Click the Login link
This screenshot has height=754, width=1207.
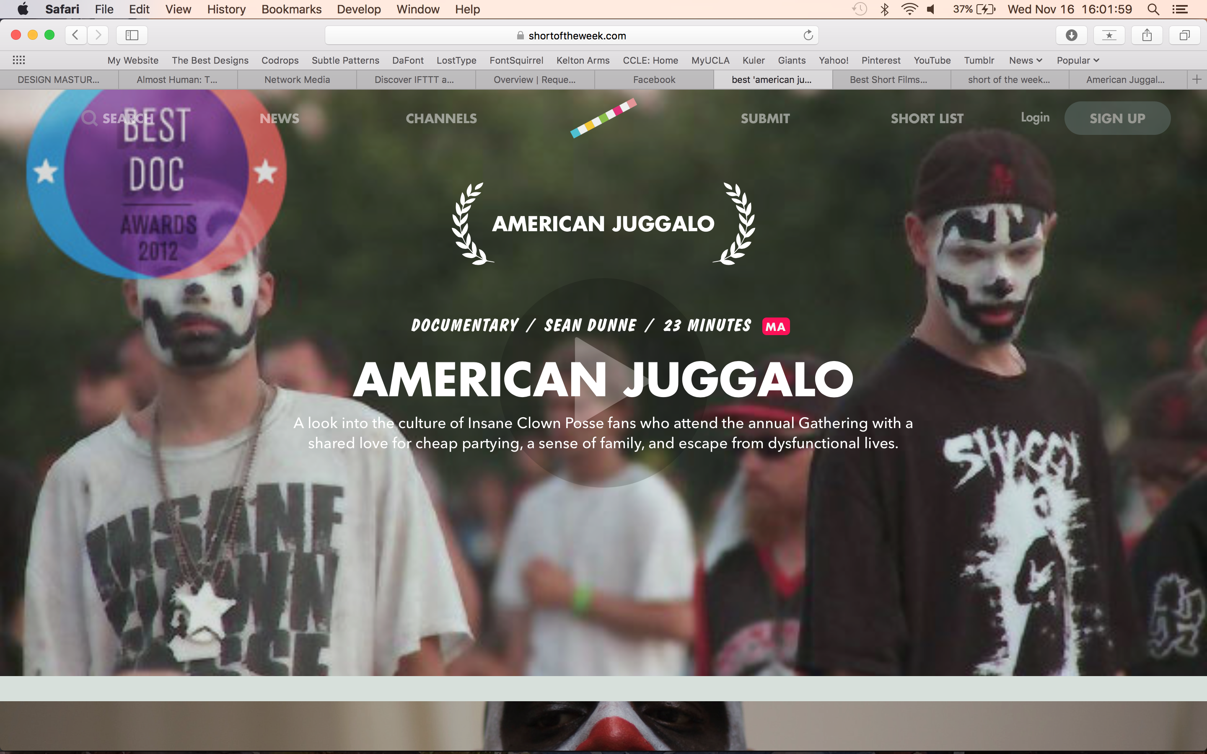pos(1035,118)
